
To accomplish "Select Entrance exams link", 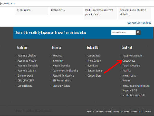I will [x=25, y=76].
